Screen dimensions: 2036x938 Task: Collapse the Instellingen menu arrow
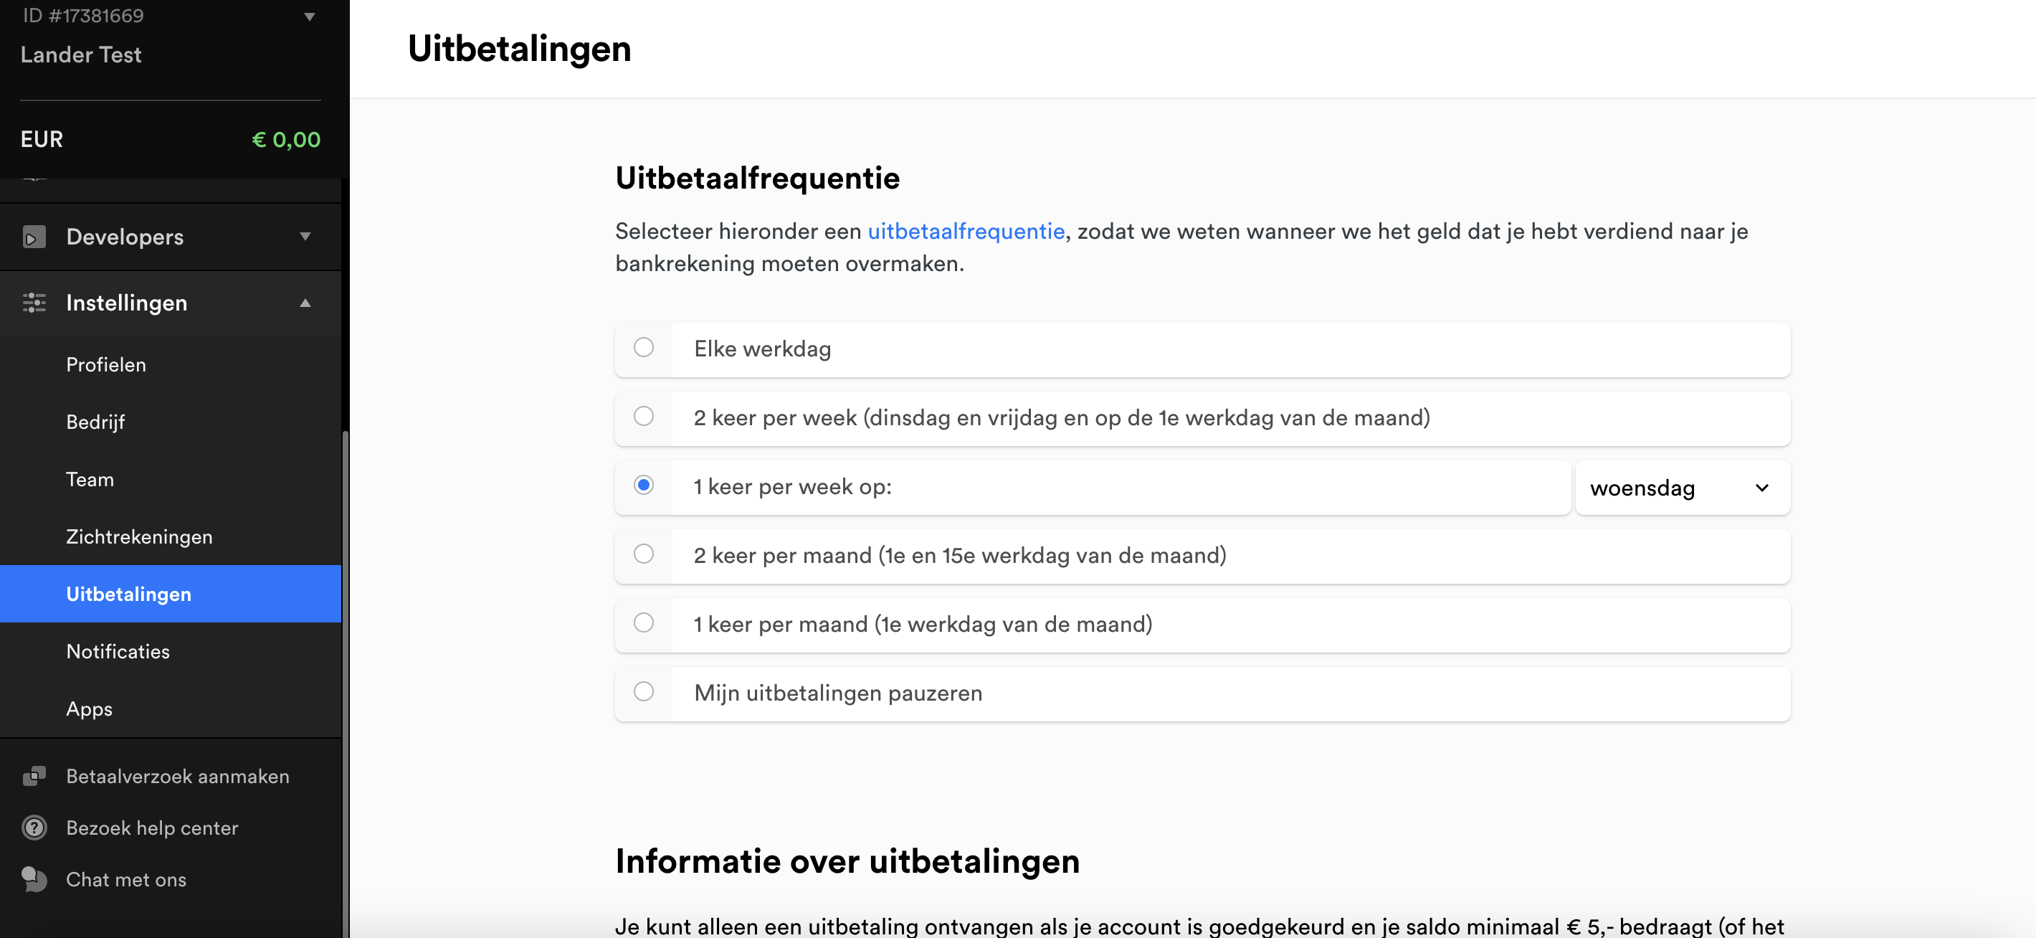[x=305, y=302]
